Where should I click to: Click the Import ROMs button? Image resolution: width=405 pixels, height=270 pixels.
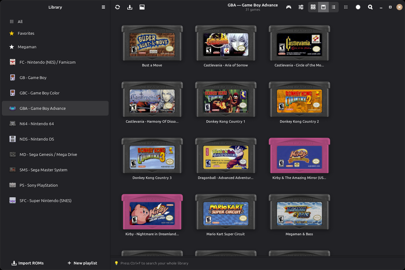tap(28, 263)
